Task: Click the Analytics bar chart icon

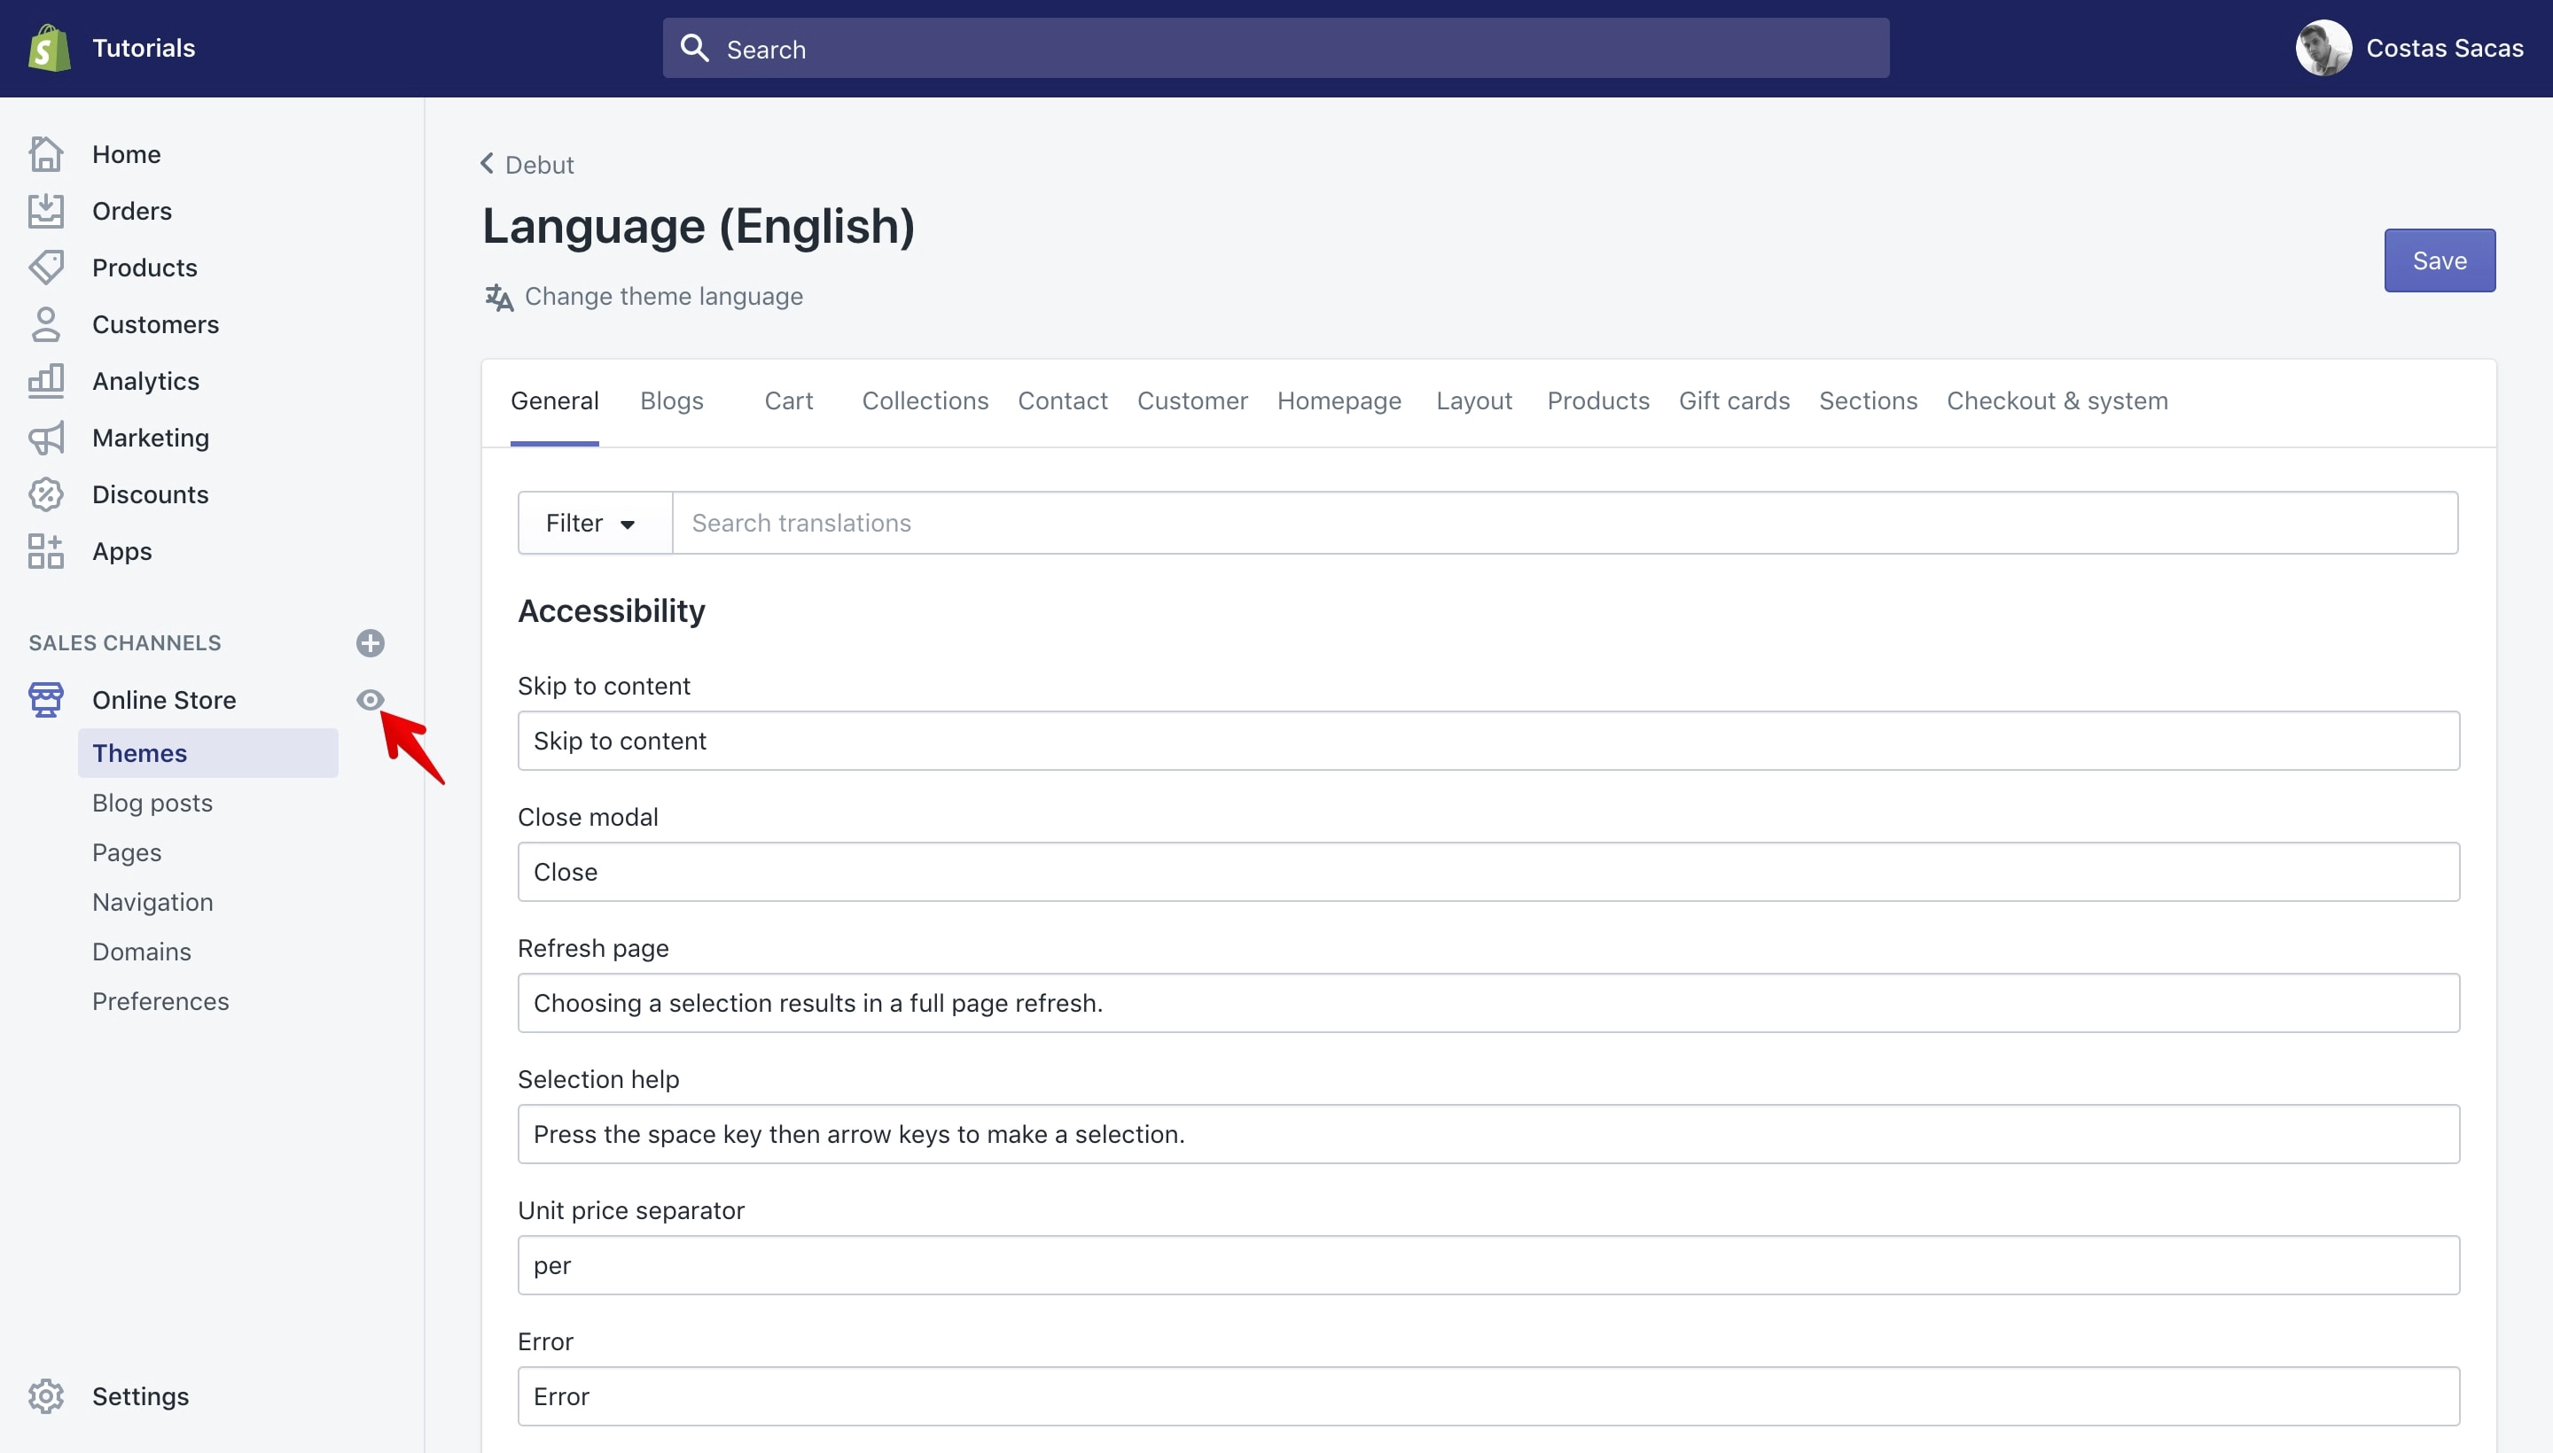Action: pyautogui.click(x=46, y=381)
